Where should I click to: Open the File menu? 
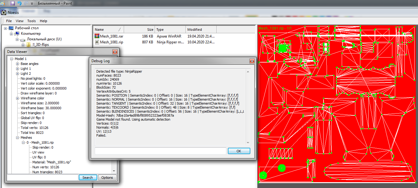9,21
